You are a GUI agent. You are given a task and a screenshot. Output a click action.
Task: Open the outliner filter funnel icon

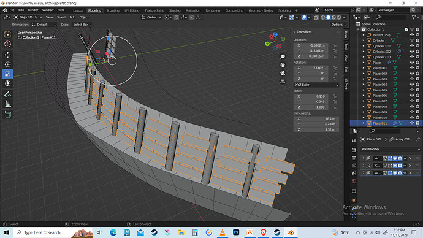pyautogui.click(x=414, y=17)
